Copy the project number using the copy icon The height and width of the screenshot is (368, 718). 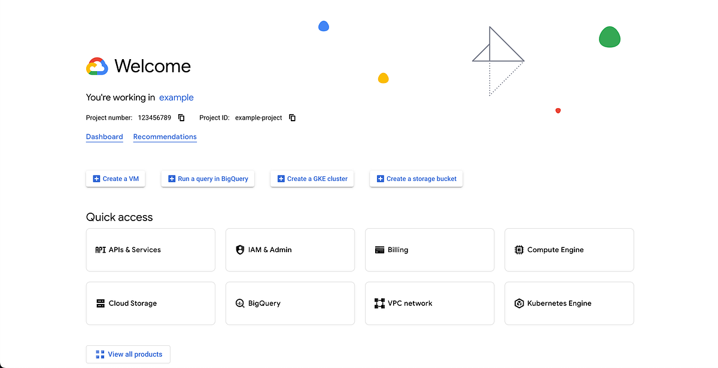(181, 118)
